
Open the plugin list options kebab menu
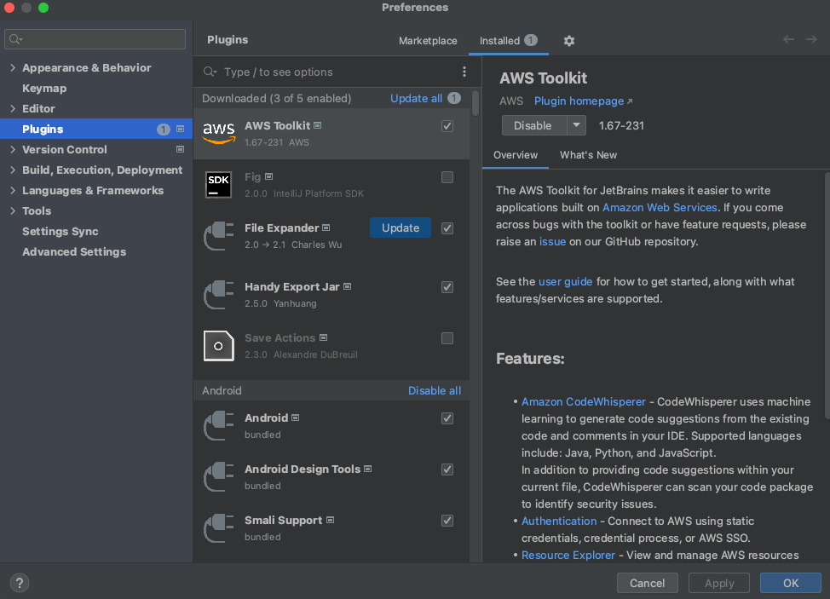pyautogui.click(x=464, y=72)
